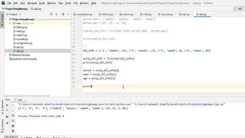Rerun zip2 with green play icon
Viewport: 245px width, 138px height.
tap(7, 105)
